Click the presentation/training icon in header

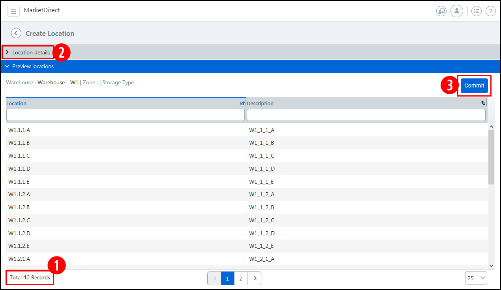pyautogui.click(x=441, y=11)
